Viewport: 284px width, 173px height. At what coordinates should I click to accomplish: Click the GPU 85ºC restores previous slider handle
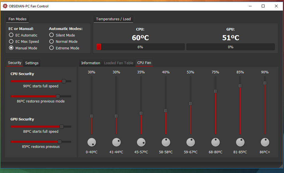coord(59,142)
